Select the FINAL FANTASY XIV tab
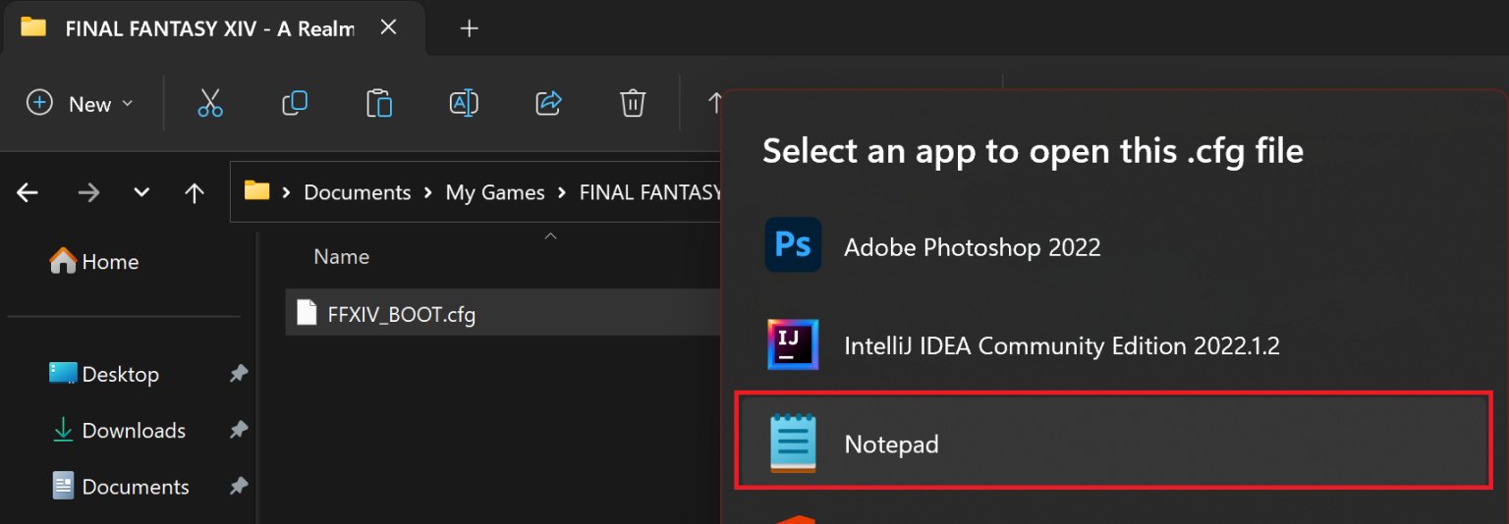The width and height of the screenshot is (1509, 524). [x=212, y=28]
